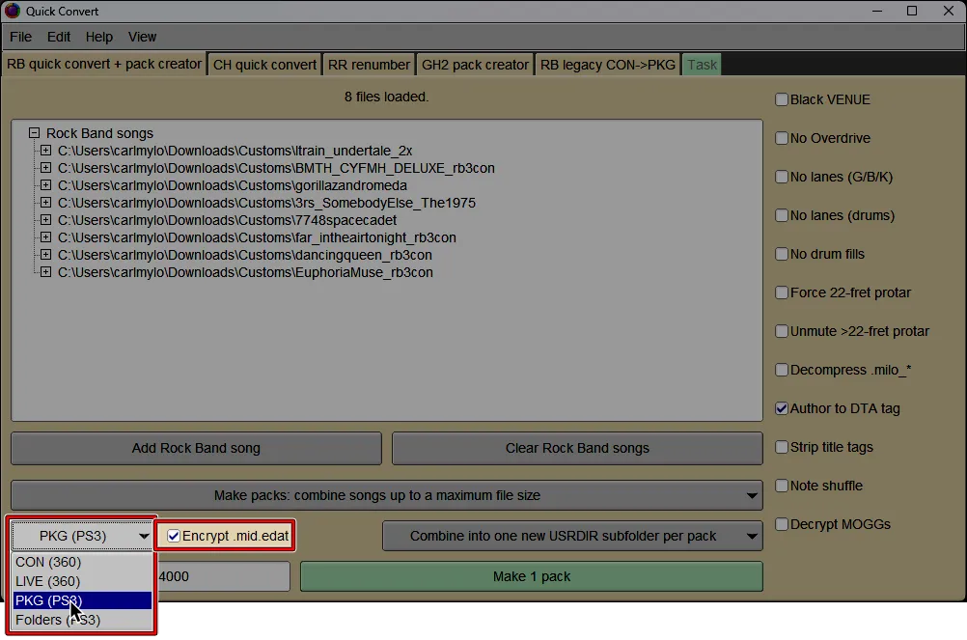Click the '8 files loaded.' status text
The width and height of the screenshot is (967, 640).
(x=387, y=97)
